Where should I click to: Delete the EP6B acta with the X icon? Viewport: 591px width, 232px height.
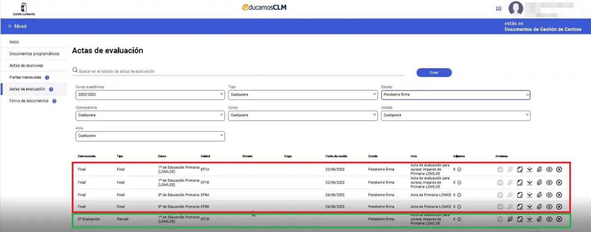tap(559, 207)
